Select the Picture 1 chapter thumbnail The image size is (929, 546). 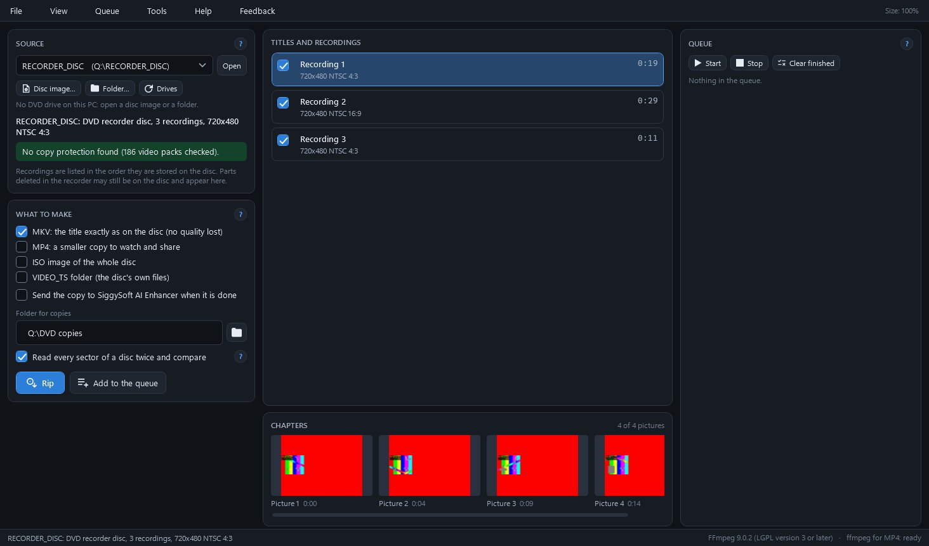[322, 465]
